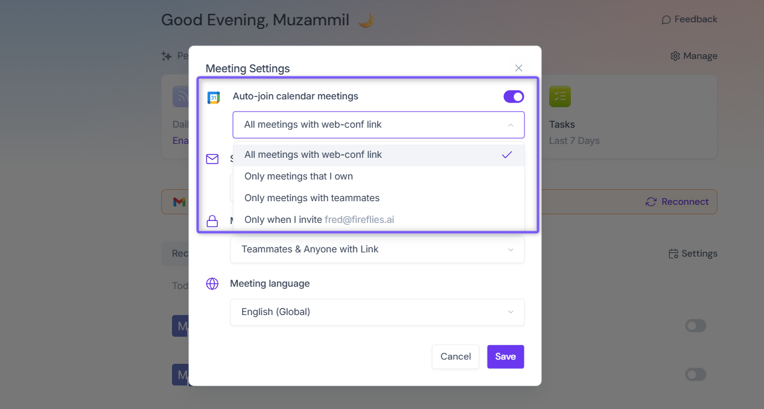The width and height of the screenshot is (764, 409).
Task: Click the green Tasks checklist icon
Action: [560, 96]
